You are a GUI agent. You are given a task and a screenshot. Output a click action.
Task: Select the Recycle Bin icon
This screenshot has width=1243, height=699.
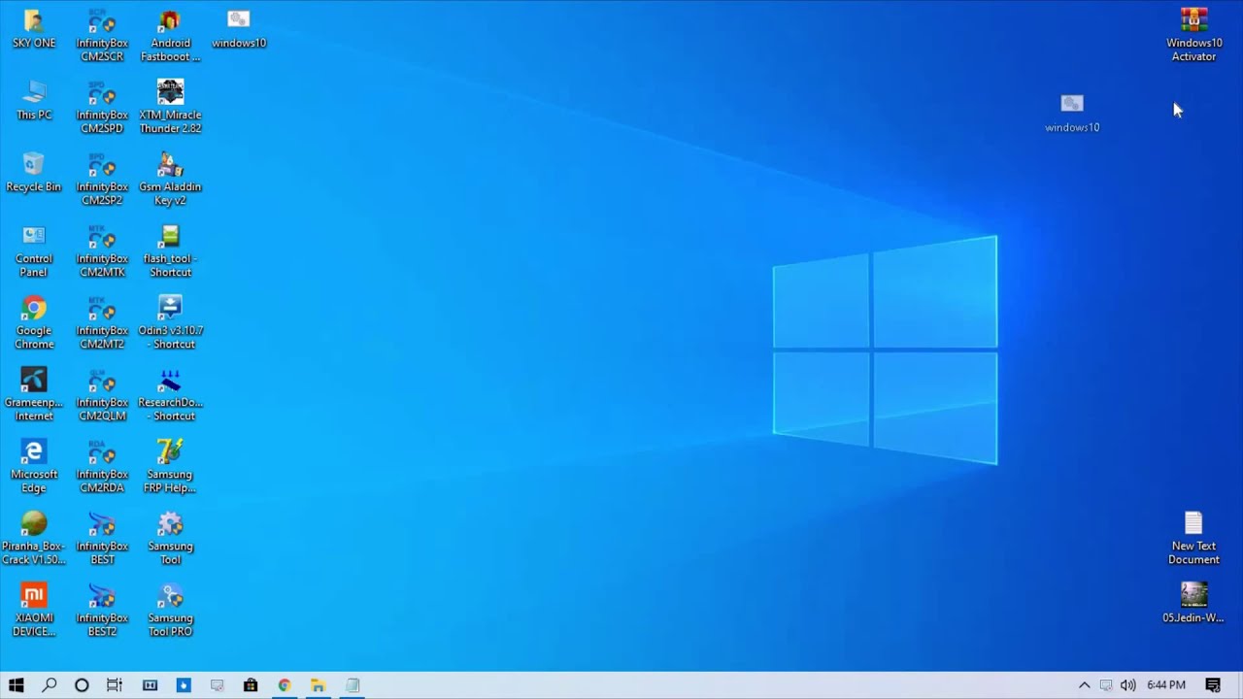[34, 173]
